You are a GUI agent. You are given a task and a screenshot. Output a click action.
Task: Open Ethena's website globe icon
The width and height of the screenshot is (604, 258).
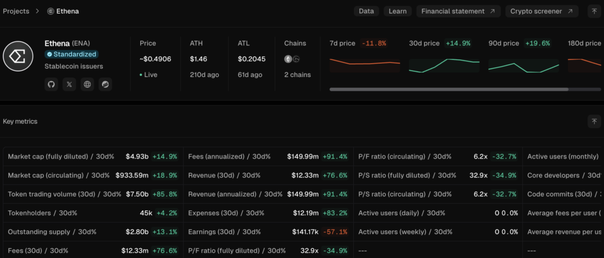(87, 84)
